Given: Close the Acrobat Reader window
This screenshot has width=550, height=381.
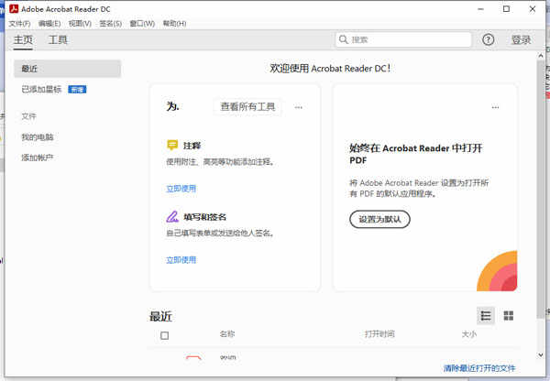Looking at the screenshot, I should tap(532, 9).
